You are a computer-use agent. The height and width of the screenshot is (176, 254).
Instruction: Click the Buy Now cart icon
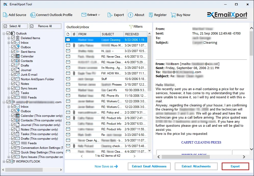point(173,15)
